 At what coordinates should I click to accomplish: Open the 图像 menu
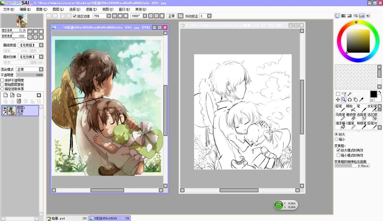tap(41, 9)
